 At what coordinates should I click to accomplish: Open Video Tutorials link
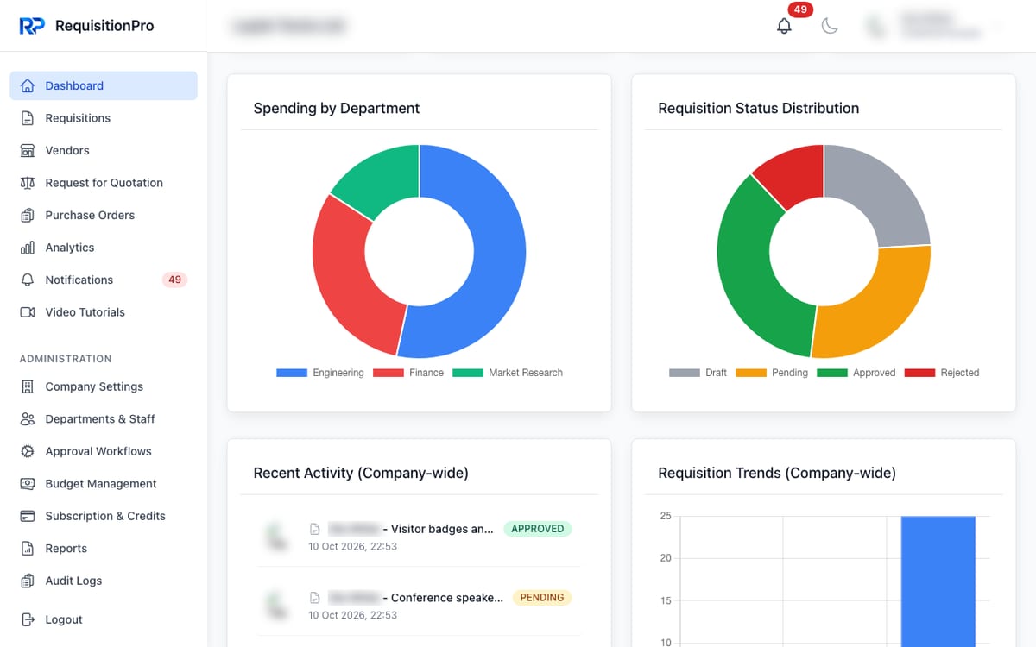(104, 312)
